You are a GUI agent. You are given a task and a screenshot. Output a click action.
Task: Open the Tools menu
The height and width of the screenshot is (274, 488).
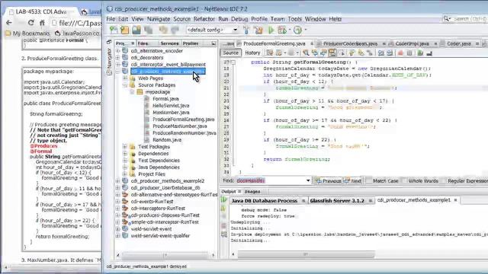294,19
